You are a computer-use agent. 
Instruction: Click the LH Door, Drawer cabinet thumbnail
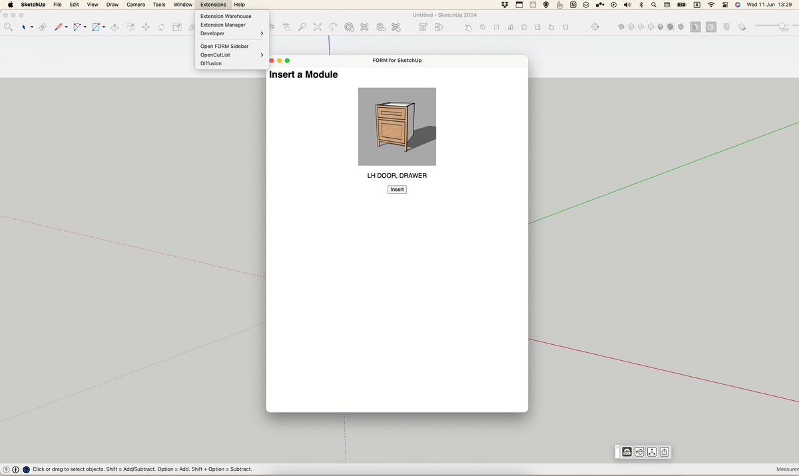397,126
